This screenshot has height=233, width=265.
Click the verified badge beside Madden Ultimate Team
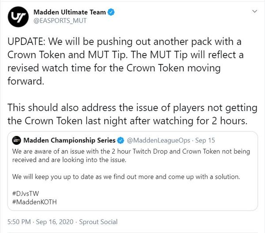point(111,12)
